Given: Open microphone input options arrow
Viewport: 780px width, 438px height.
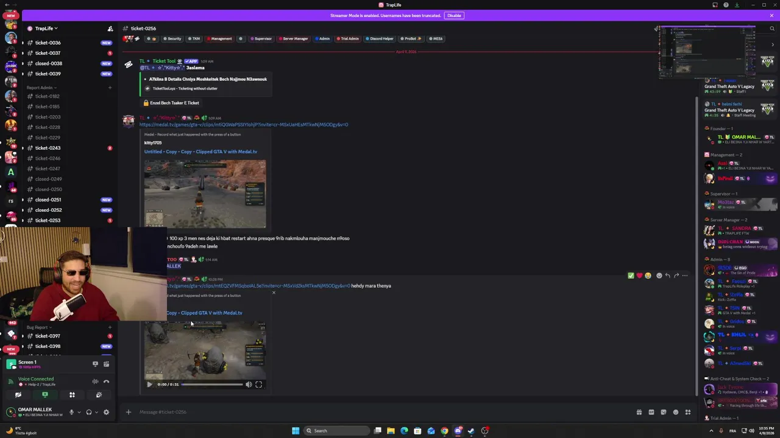Looking at the screenshot, I should pyautogui.click(x=78, y=412).
